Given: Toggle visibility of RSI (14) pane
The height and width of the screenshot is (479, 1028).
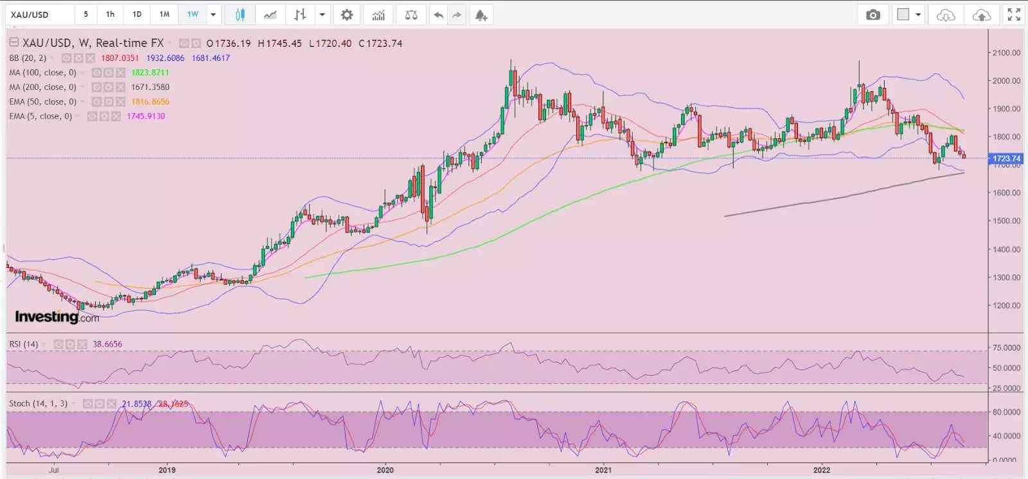Looking at the screenshot, I should coord(58,344).
